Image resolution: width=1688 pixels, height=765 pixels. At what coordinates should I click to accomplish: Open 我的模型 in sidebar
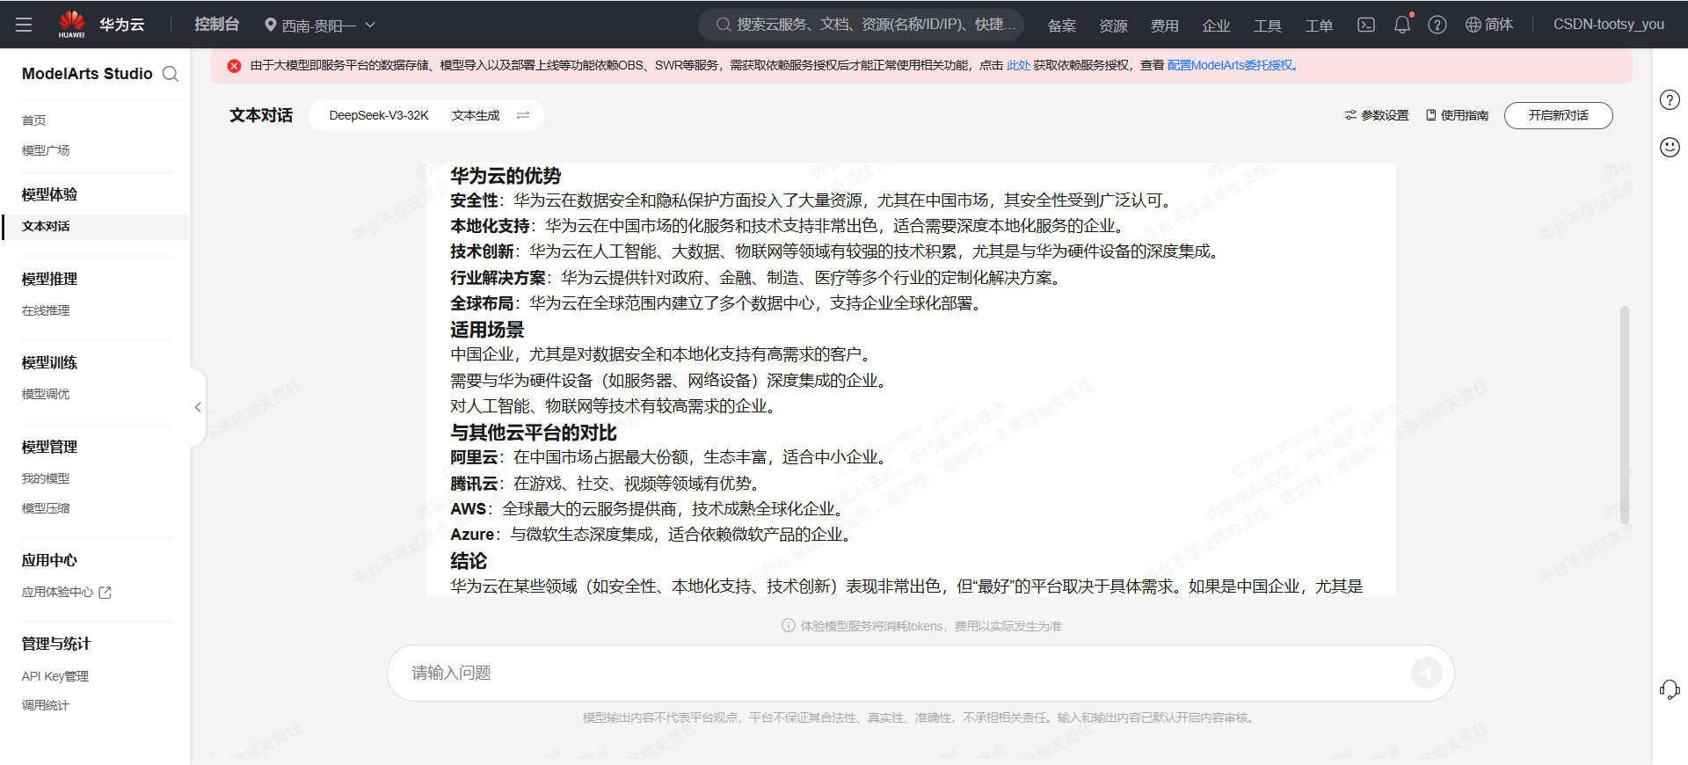click(46, 478)
